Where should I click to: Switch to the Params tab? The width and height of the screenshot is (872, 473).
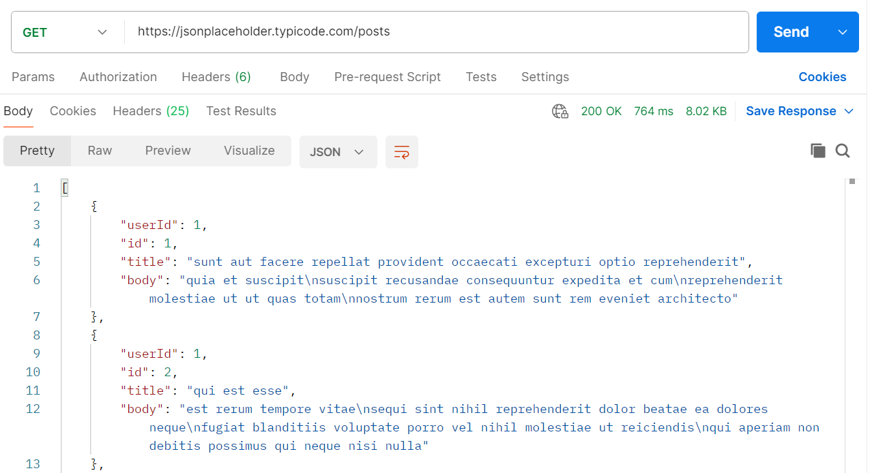point(33,77)
